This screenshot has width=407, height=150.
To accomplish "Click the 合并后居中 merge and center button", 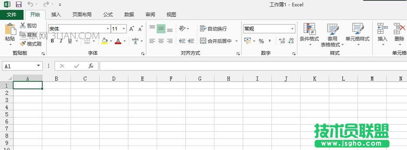I will pyautogui.click(x=216, y=41).
